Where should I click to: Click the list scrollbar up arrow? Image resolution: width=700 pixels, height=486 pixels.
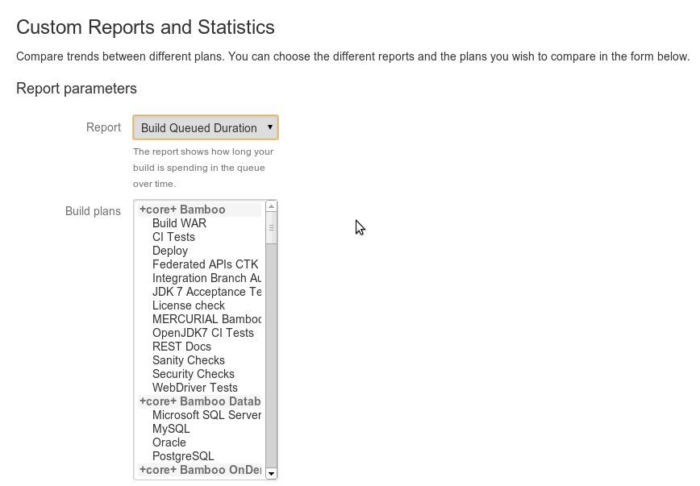coord(271,206)
